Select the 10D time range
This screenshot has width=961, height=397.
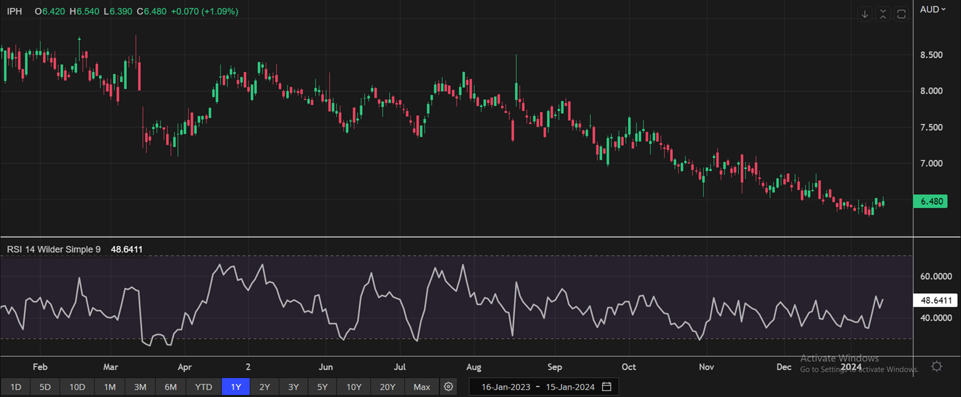(77, 386)
